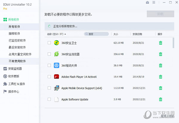Select the Apple Mobile Device Support (x64) name
Image resolution: width=179 pixels, height=123 pixels.
pyautogui.click(x=82, y=88)
